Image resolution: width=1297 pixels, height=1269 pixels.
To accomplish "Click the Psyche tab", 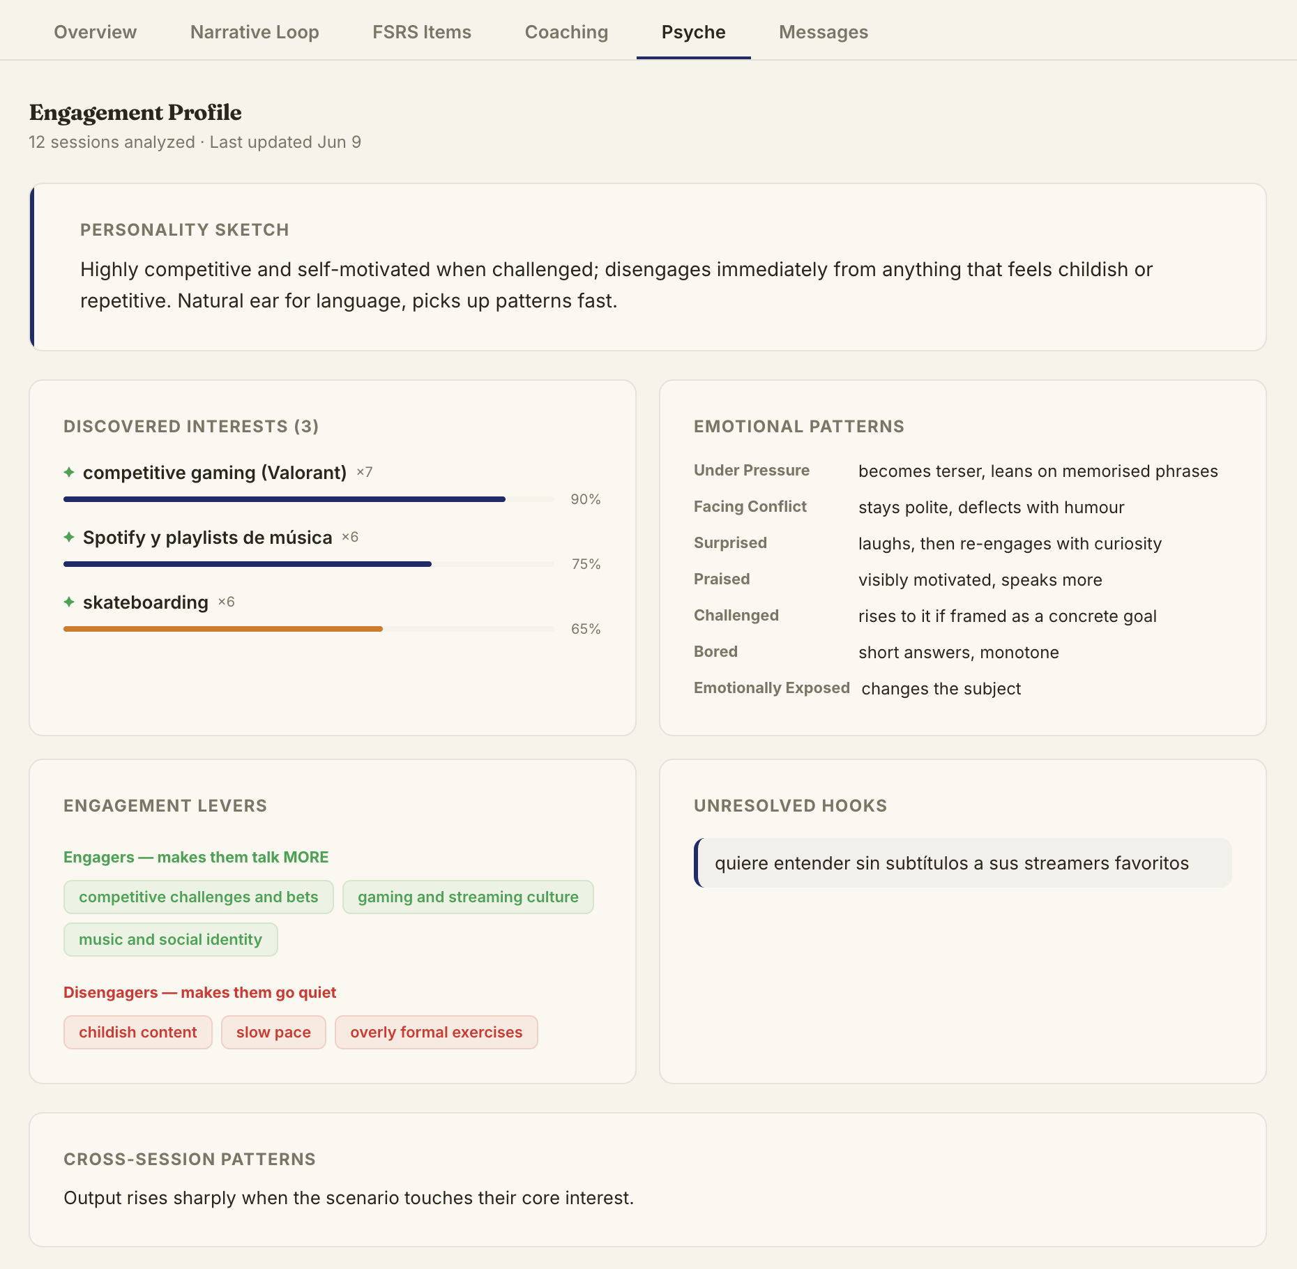I will (694, 32).
